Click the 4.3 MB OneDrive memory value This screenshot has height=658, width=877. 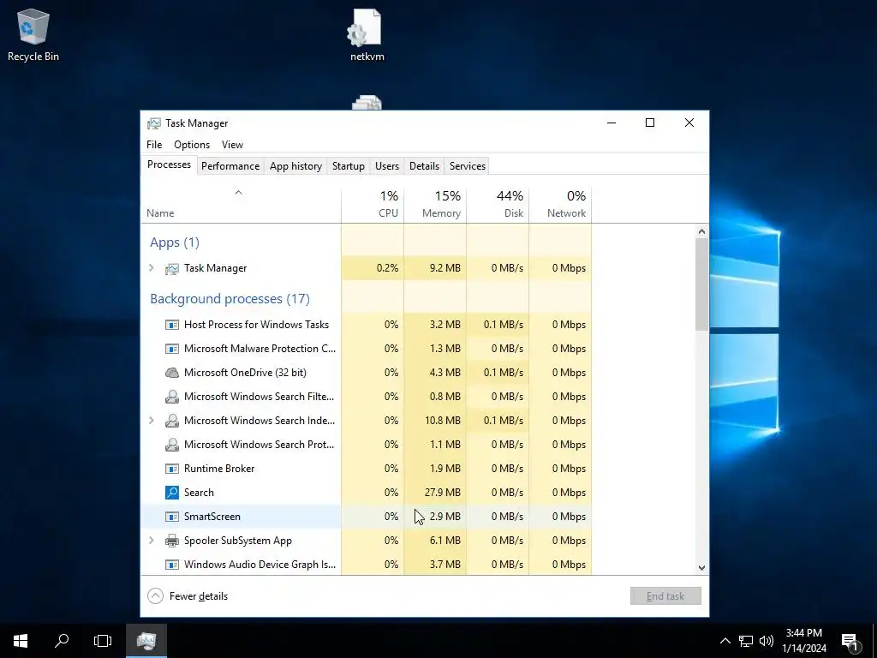coord(445,373)
